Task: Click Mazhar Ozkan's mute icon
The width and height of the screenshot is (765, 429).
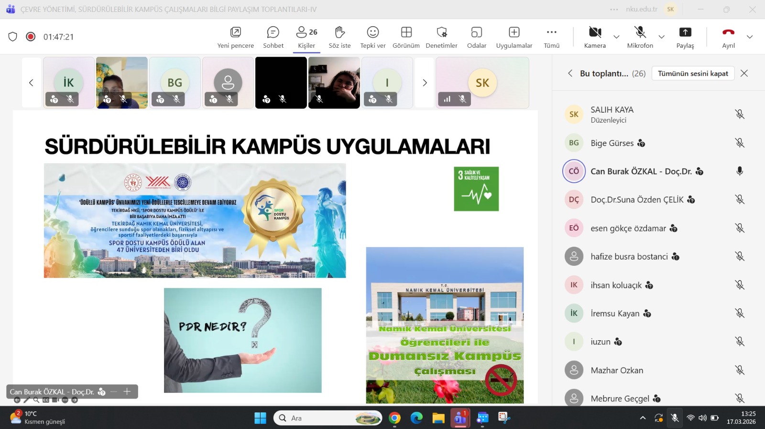Action: coord(740,370)
